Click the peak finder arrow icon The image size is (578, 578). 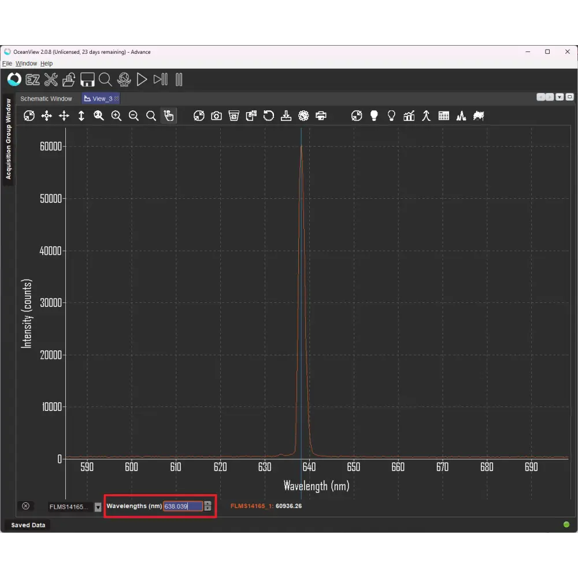point(427,116)
